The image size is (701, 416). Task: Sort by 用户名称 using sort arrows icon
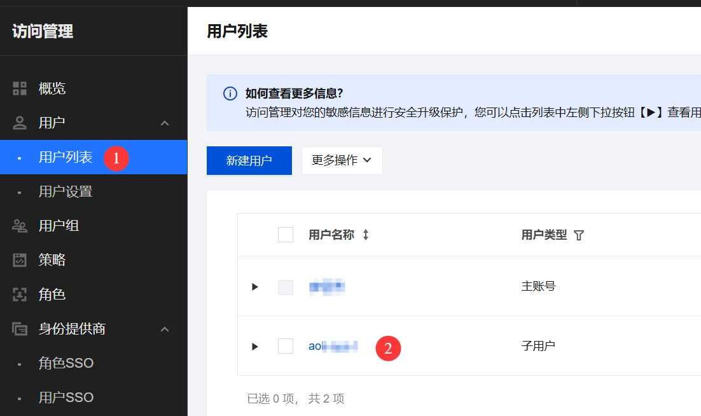[366, 235]
